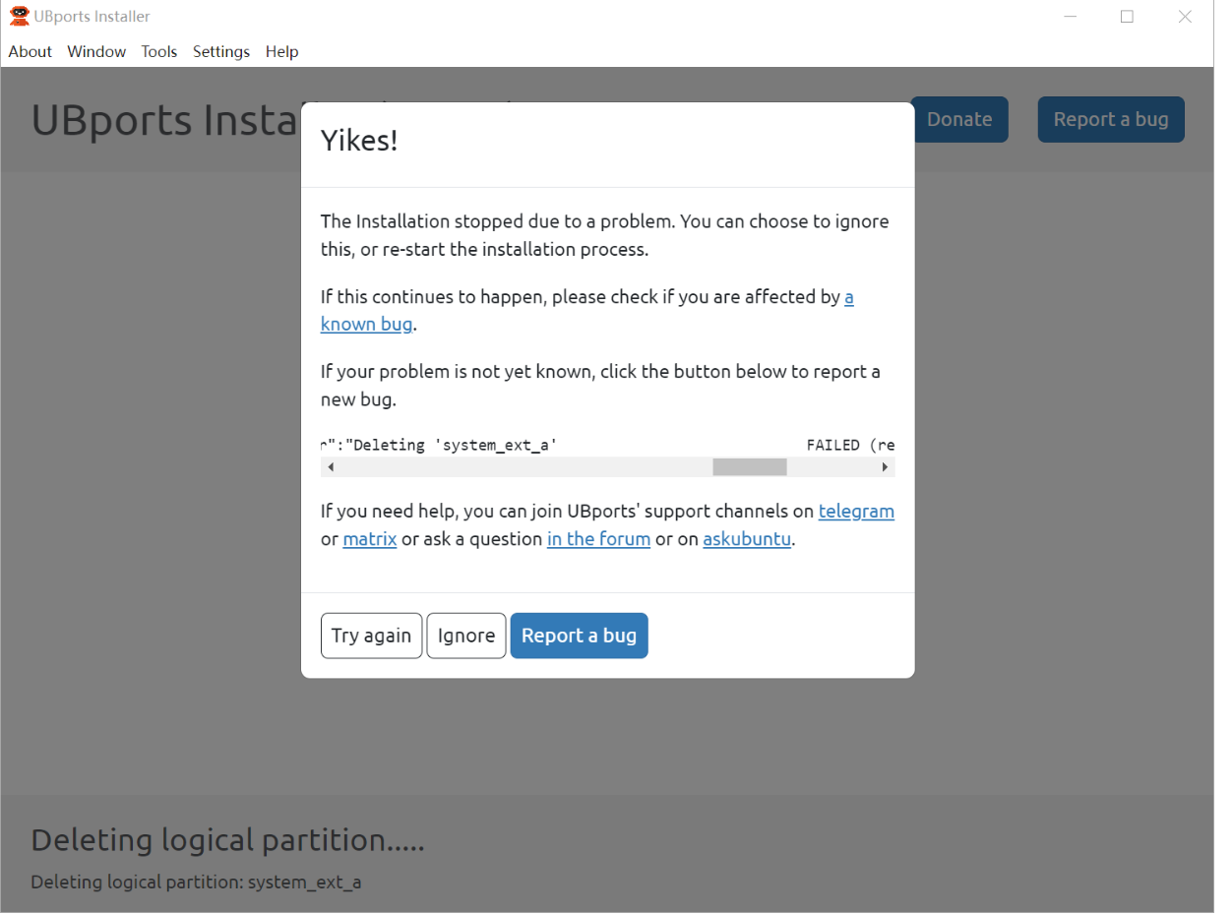The width and height of the screenshot is (1232, 914).
Task: Maximize the UBports Installer window
Action: [x=1127, y=17]
